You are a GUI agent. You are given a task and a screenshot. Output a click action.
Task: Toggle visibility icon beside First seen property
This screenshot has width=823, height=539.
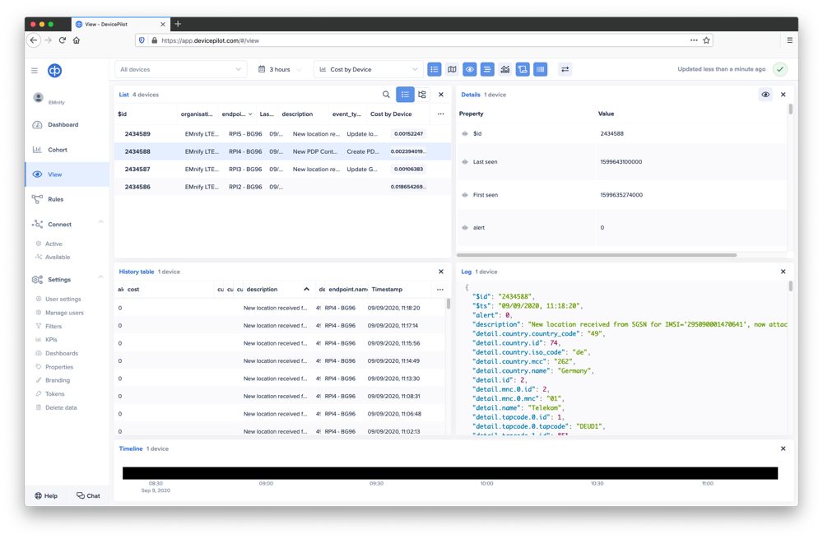(464, 195)
